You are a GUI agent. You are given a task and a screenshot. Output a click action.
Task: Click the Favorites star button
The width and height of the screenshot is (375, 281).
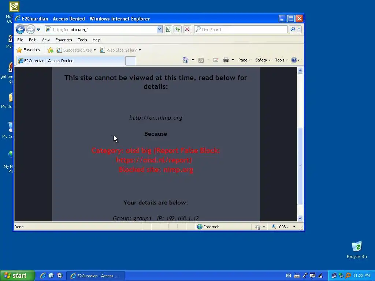pos(29,50)
